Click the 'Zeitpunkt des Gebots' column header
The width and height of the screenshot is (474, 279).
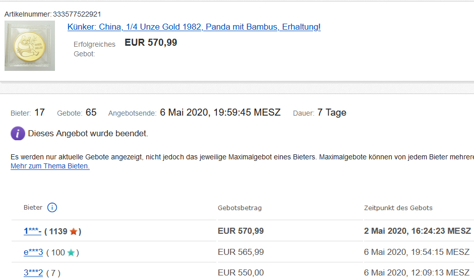tap(398, 208)
